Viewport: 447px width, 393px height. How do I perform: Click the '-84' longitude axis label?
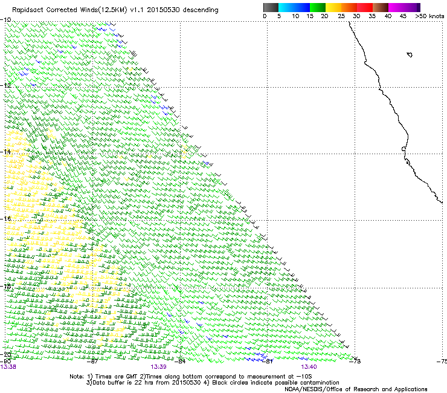point(179,362)
